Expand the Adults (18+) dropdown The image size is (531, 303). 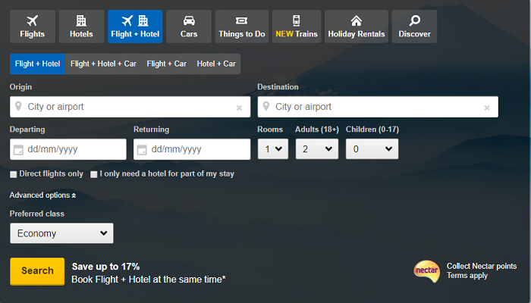point(316,149)
